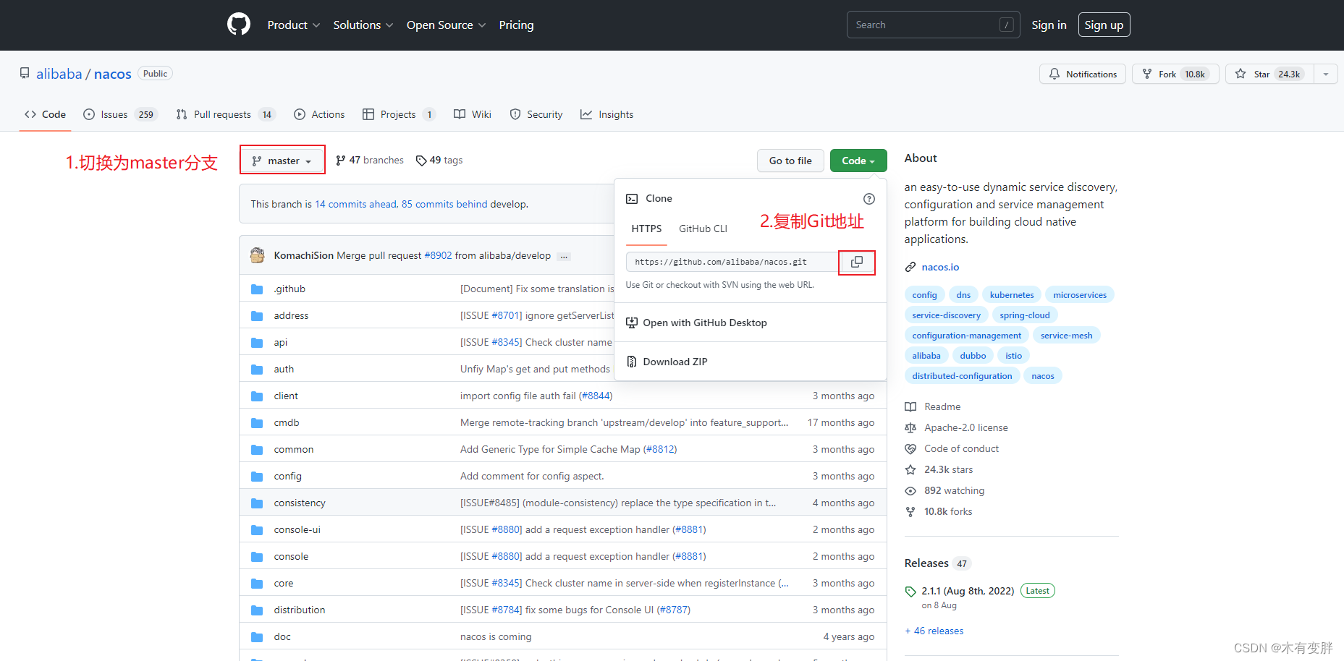Click the tag icon beside 49 tags
Image resolution: width=1344 pixels, height=661 pixels.
(421, 161)
